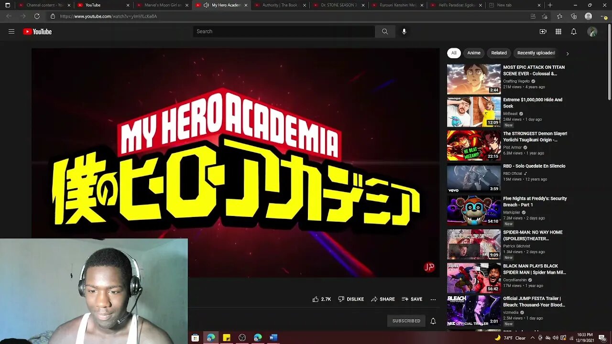Click the search magnifier button
The height and width of the screenshot is (344, 612).
(385, 32)
